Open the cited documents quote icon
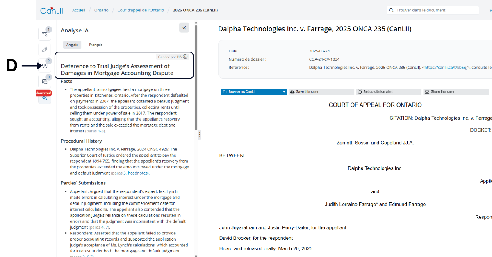492x257 pixels. 44,66
